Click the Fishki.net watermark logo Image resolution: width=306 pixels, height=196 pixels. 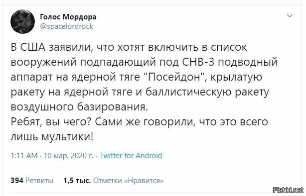(289, 190)
